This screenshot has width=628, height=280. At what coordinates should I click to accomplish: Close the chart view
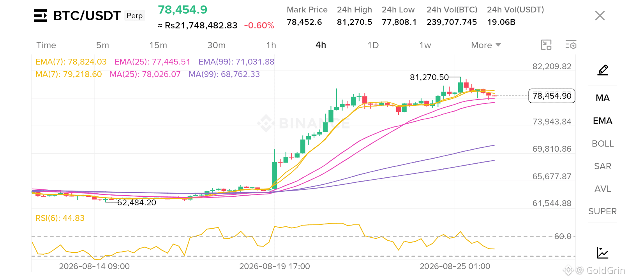pyautogui.click(x=600, y=16)
